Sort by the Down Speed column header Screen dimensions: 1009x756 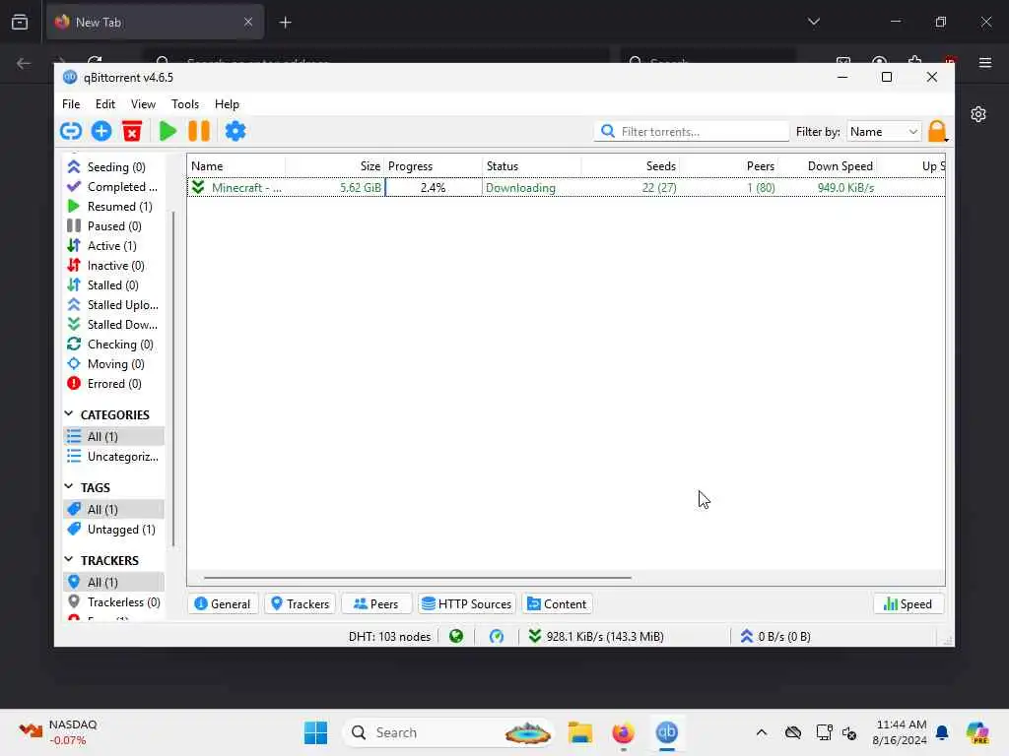pos(828,165)
